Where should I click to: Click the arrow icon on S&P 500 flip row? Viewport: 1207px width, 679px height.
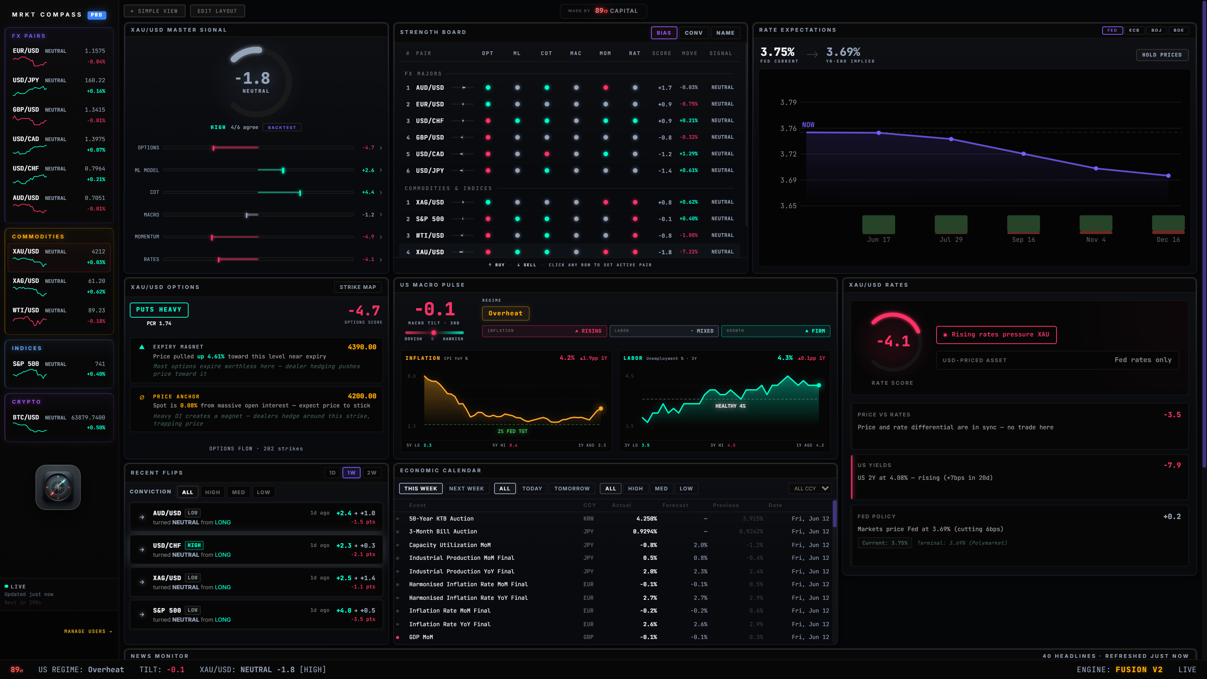pos(142,614)
